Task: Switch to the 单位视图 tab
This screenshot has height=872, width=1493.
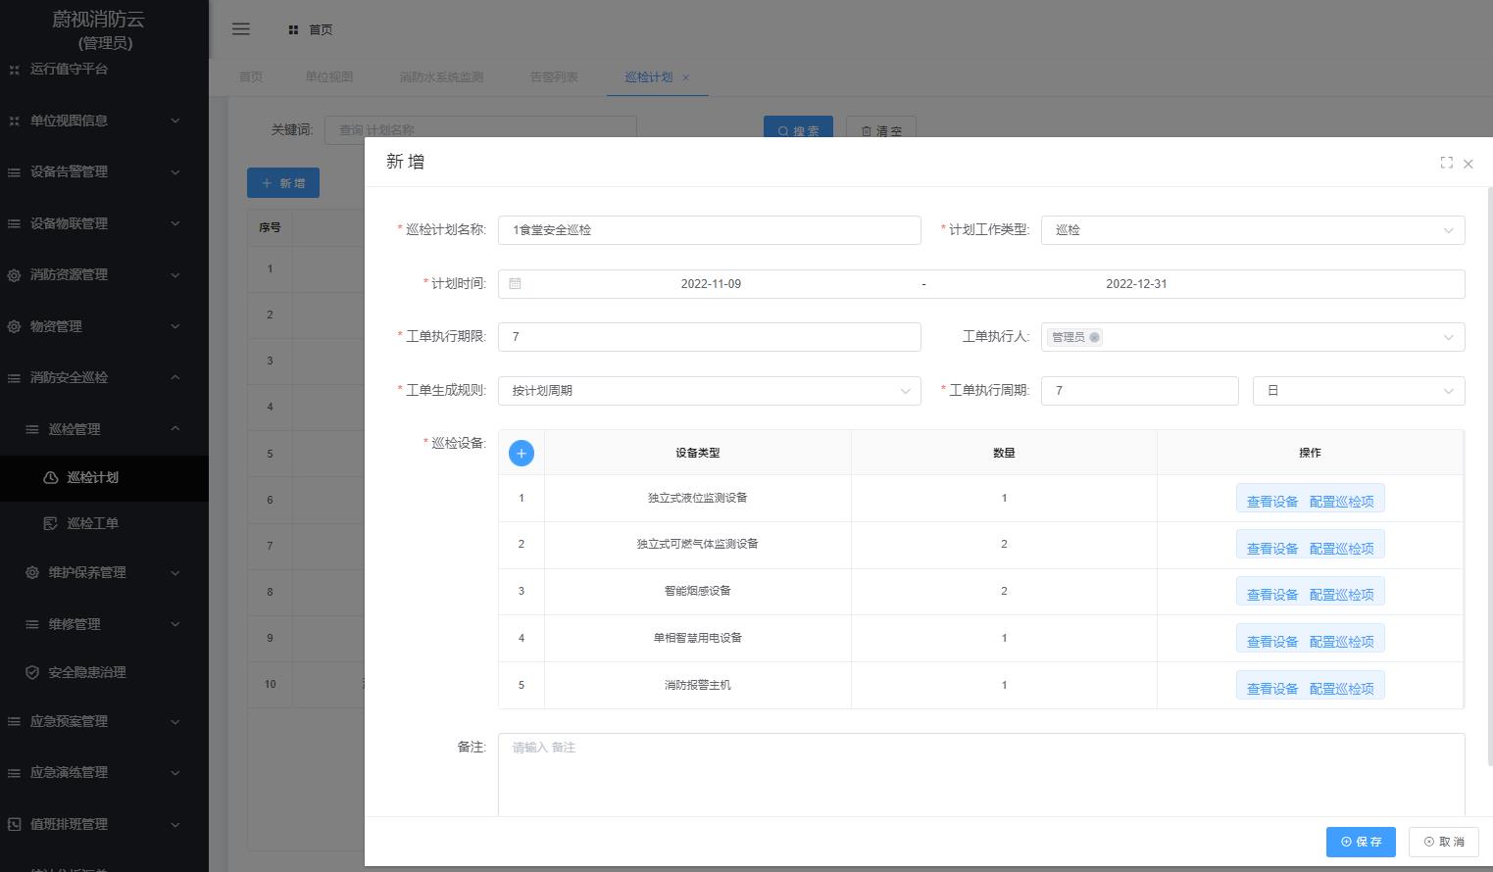Action: click(x=328, y=77)
